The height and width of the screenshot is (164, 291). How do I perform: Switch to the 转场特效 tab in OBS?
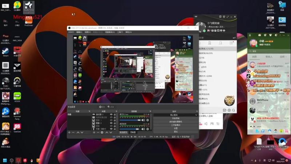[x=123, y=132]
